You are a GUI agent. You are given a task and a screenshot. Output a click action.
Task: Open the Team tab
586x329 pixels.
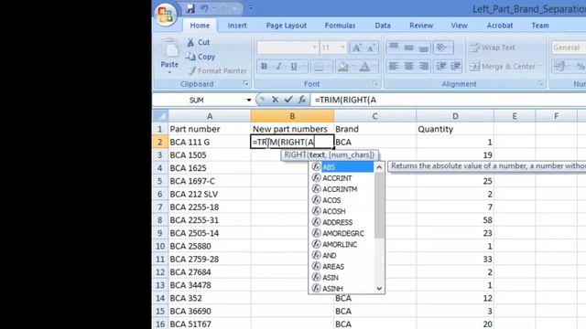point(540,26)
